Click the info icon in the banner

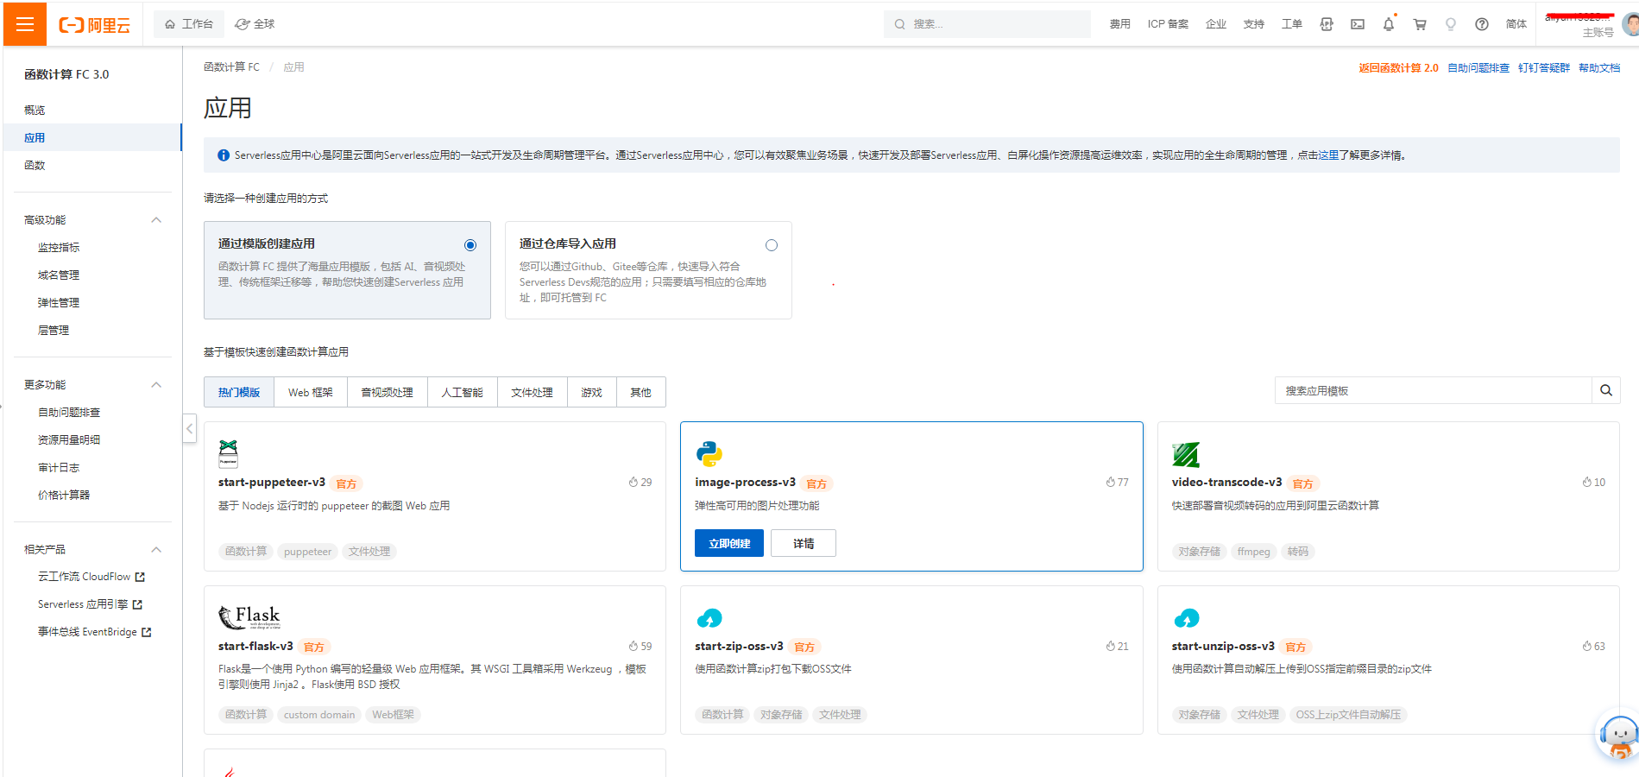click(x=224, y=155)
